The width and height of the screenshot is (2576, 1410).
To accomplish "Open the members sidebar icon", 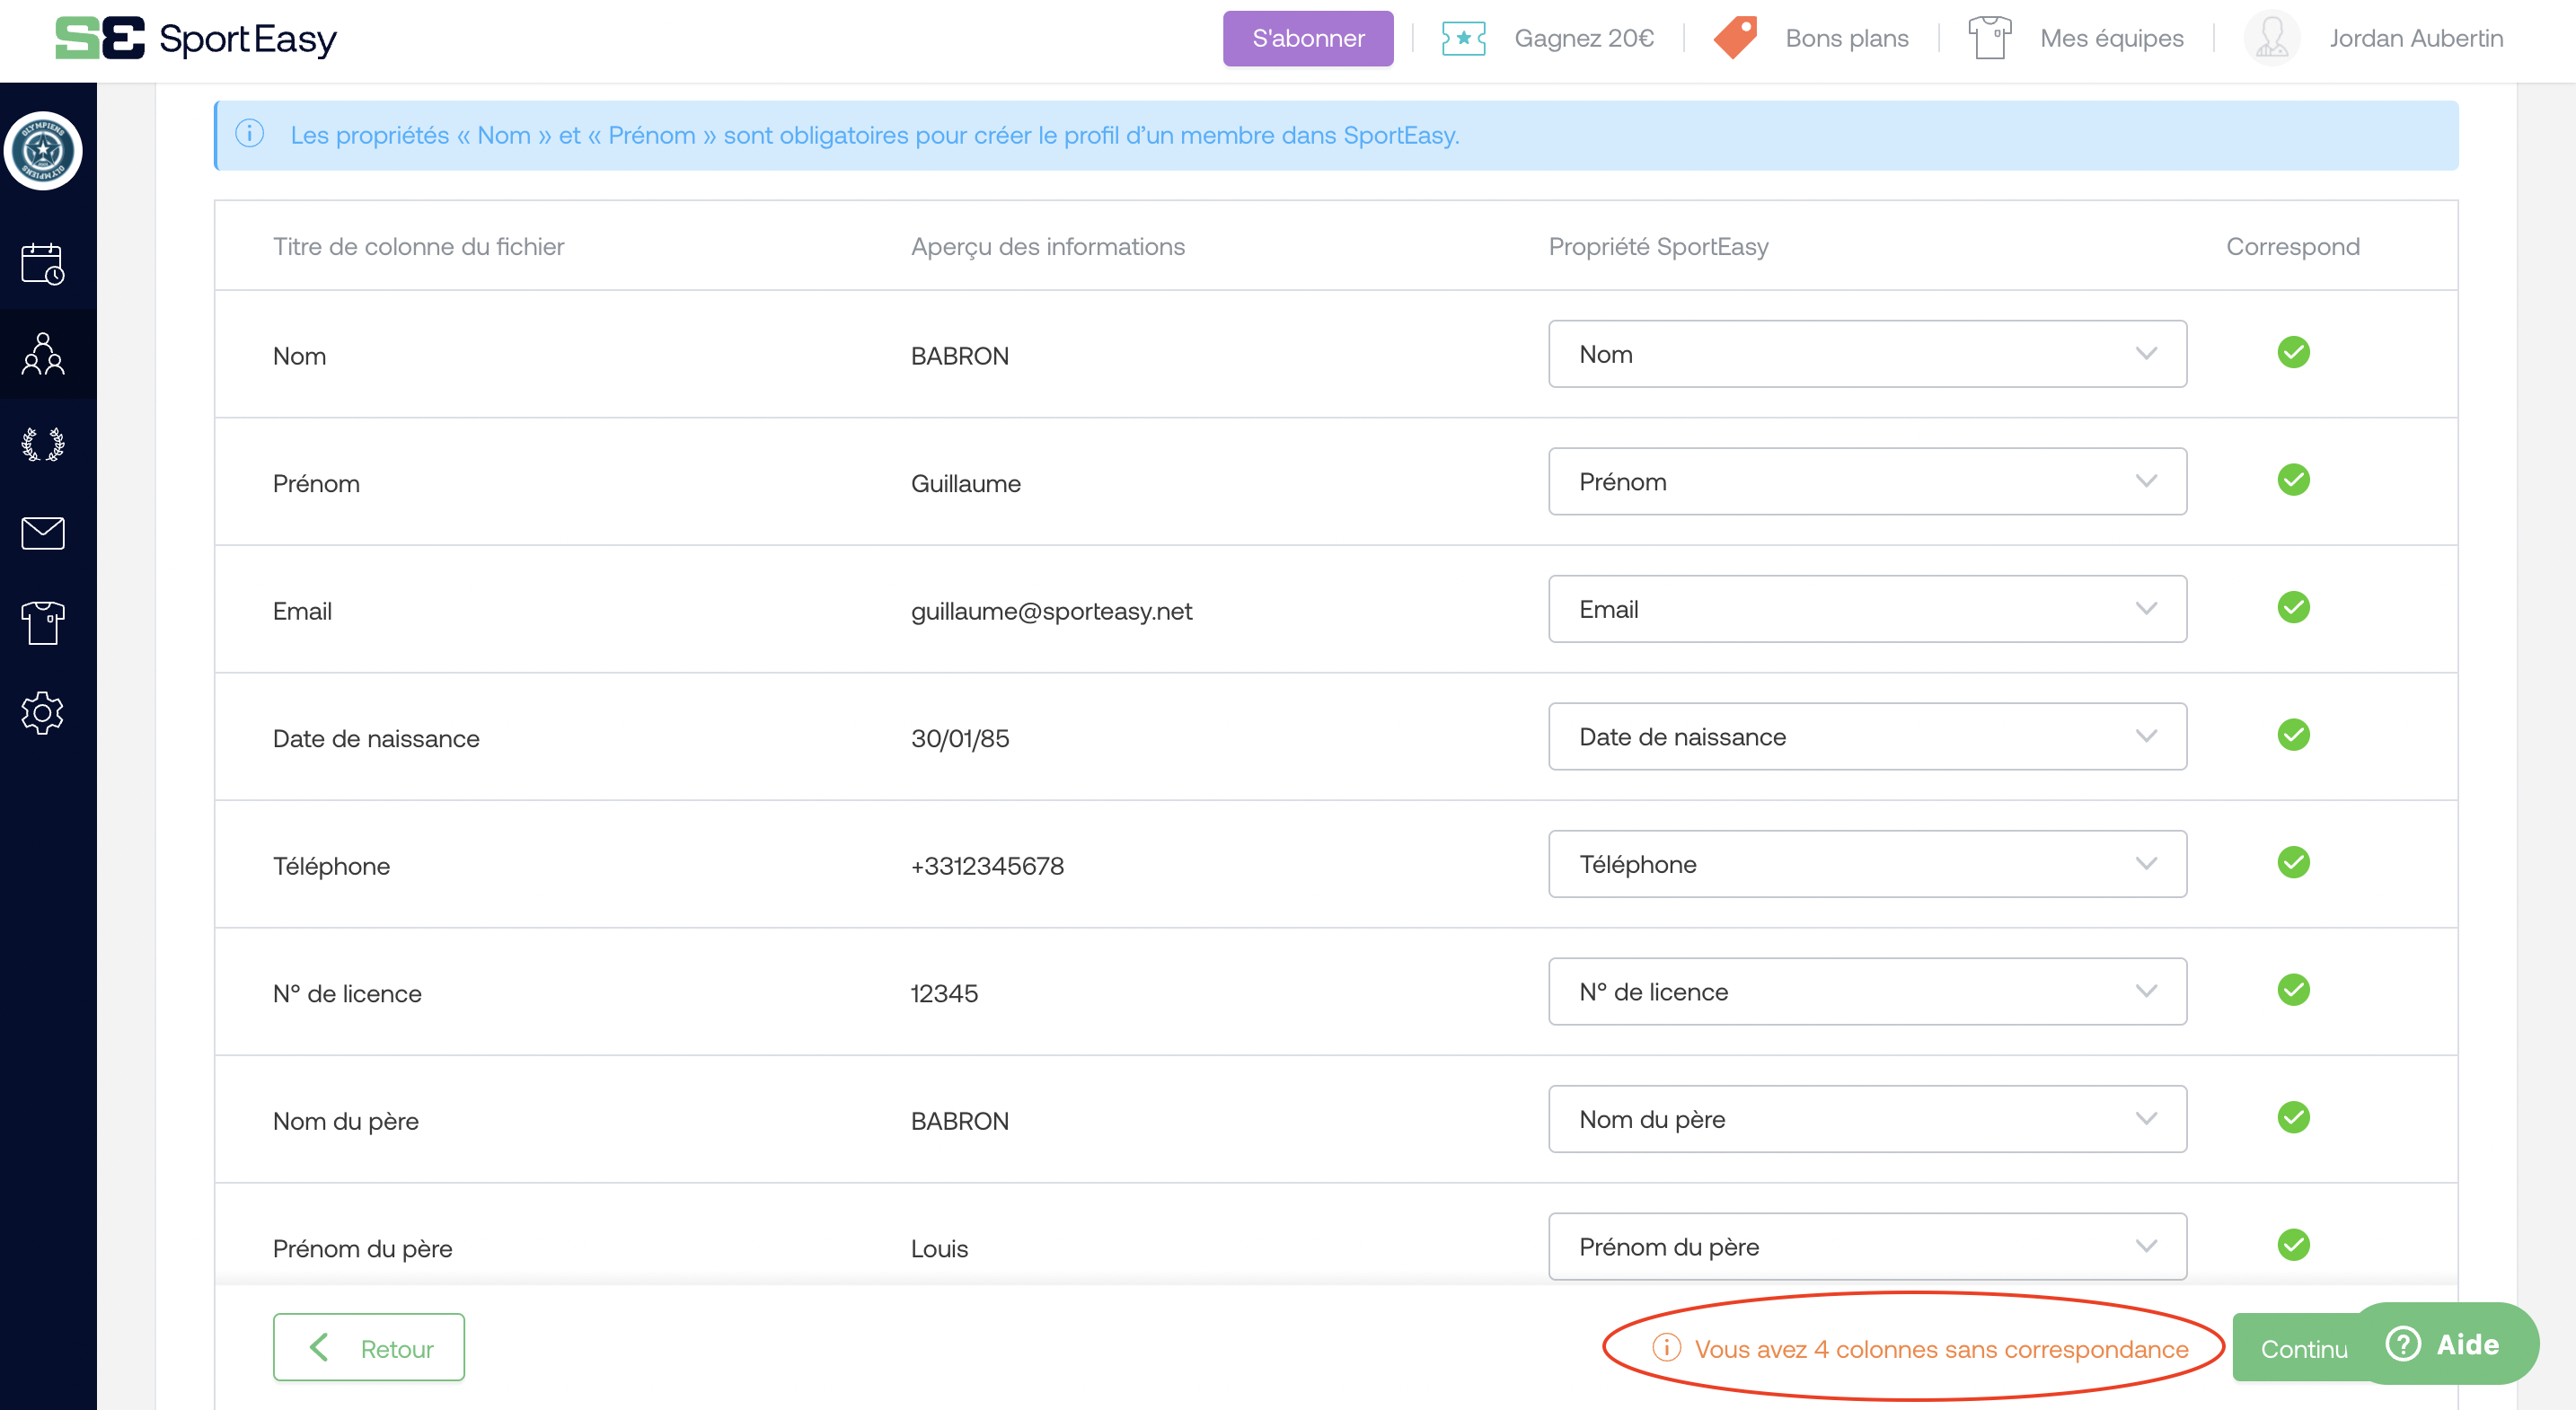I will point(43,354).
